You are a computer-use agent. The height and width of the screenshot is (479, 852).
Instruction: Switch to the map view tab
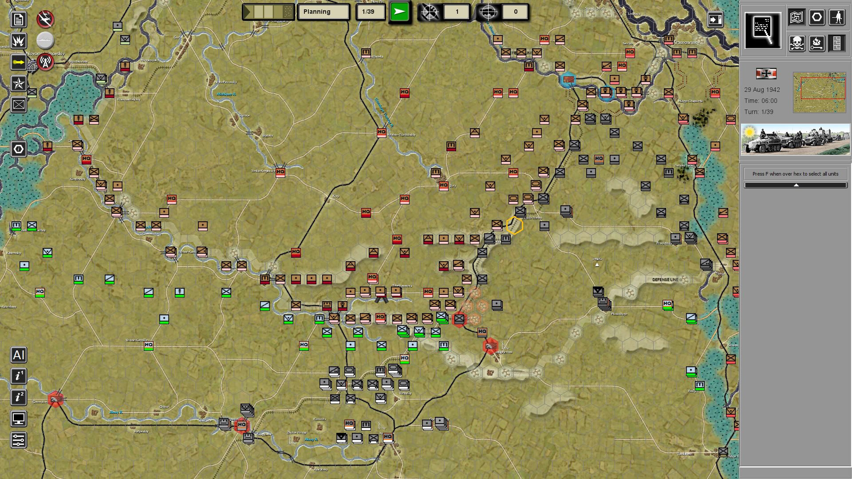click(x=797, y=18)
